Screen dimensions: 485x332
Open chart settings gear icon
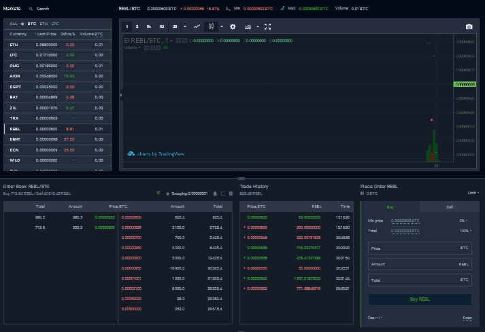pos(233,27)
